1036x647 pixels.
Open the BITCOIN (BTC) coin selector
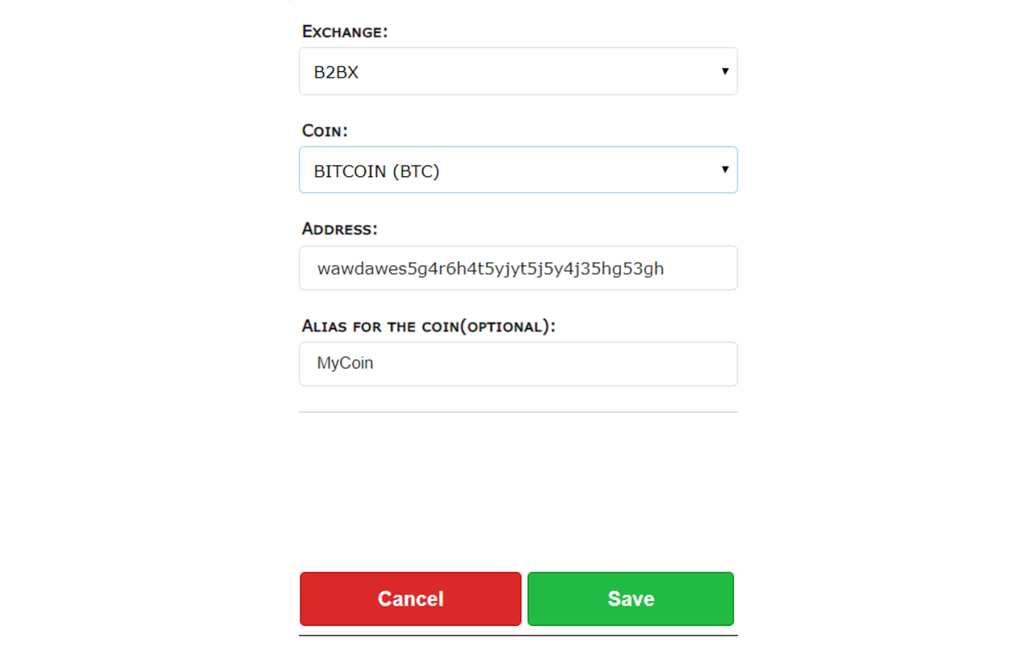click(518, 170)
